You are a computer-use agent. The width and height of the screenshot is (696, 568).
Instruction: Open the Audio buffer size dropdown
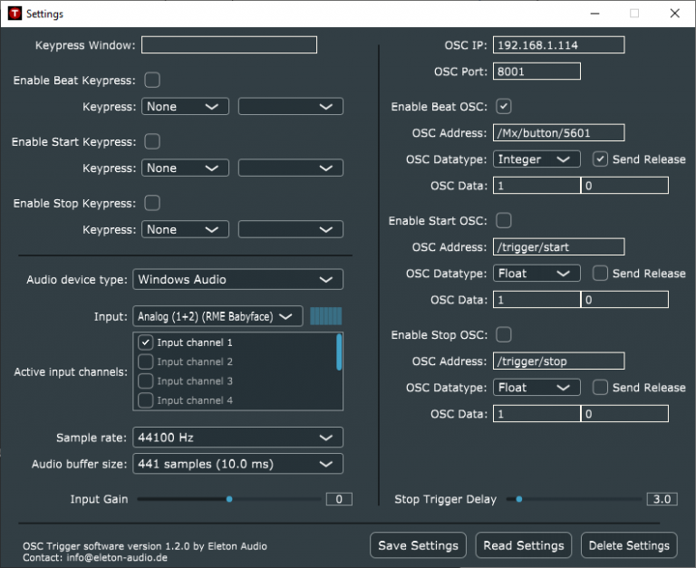237,464
